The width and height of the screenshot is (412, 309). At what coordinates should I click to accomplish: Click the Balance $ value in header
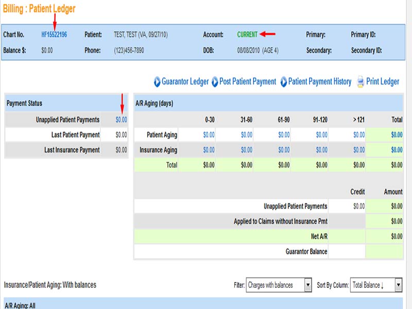pyautogui.click(x=47, y=50)
